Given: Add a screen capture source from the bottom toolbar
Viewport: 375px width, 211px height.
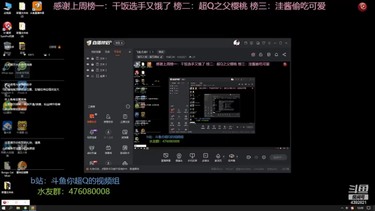Looking at the screenshot, I should 166,158.
